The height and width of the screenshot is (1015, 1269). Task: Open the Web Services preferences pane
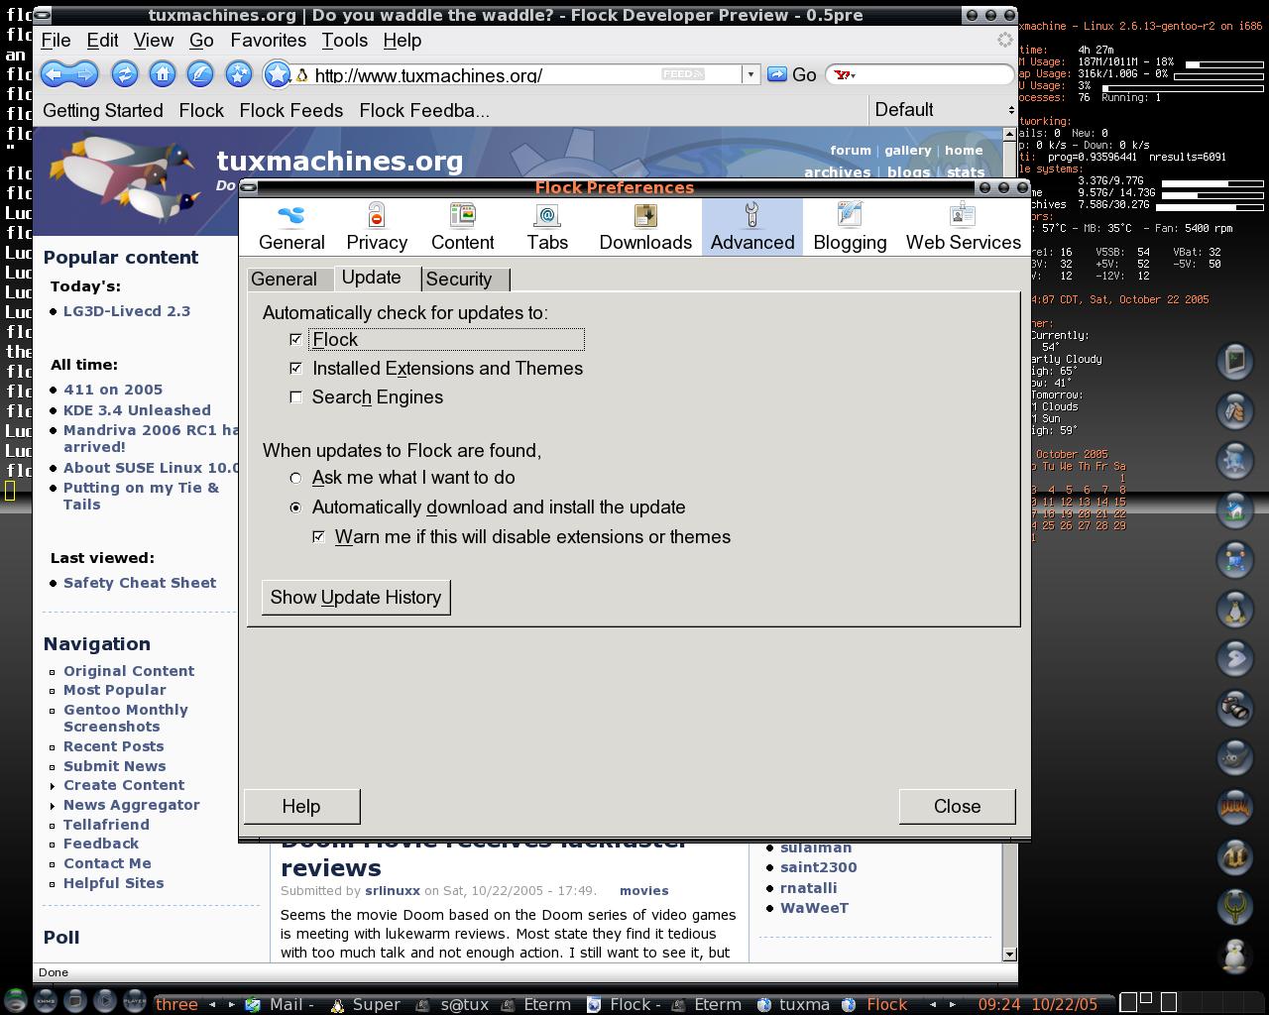(963, 227)
